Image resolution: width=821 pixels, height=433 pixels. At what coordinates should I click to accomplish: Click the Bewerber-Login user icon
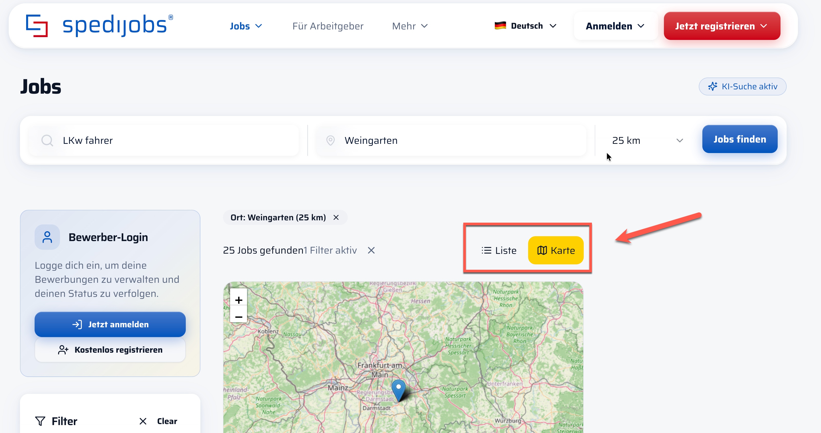coord(47,237)
